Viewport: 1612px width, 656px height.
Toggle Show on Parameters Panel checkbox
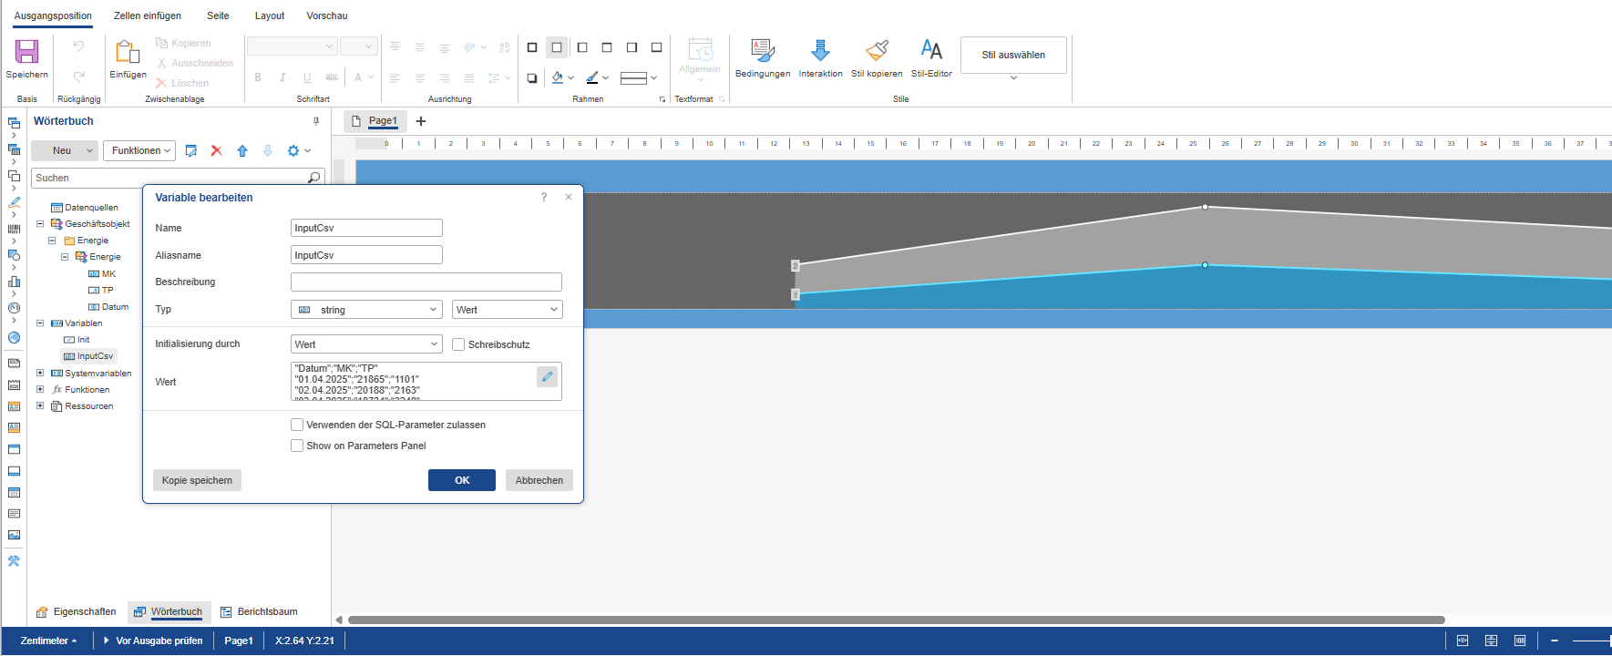297,446
